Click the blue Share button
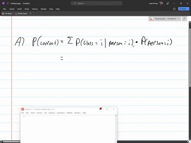This screenshot has height=143, width=191. coord(183,9)
